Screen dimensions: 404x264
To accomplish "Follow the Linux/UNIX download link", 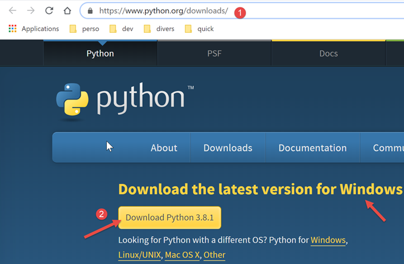I will [140, 254].
